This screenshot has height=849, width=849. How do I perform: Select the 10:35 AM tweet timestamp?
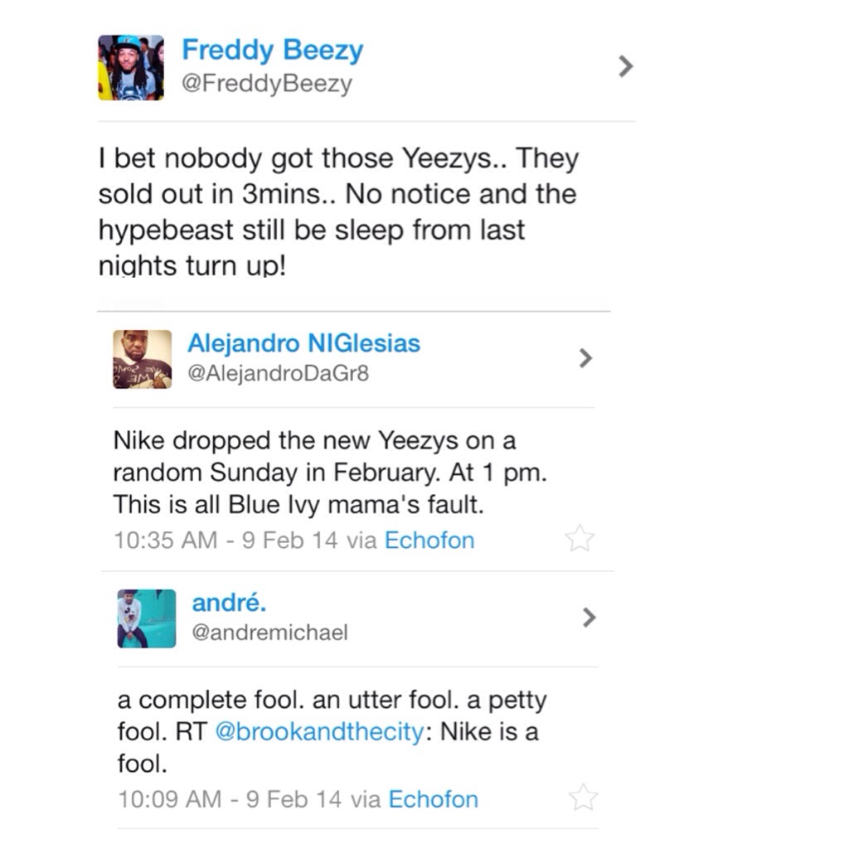tap(226, 541)
